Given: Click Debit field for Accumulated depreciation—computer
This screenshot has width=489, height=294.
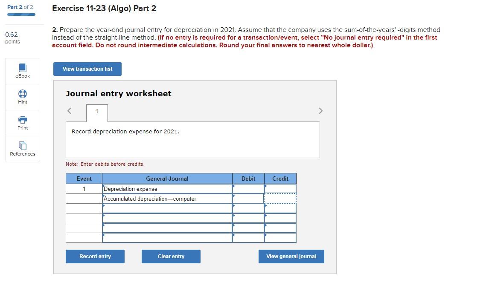Looking at the screenshot, I should tap(248, 199).
